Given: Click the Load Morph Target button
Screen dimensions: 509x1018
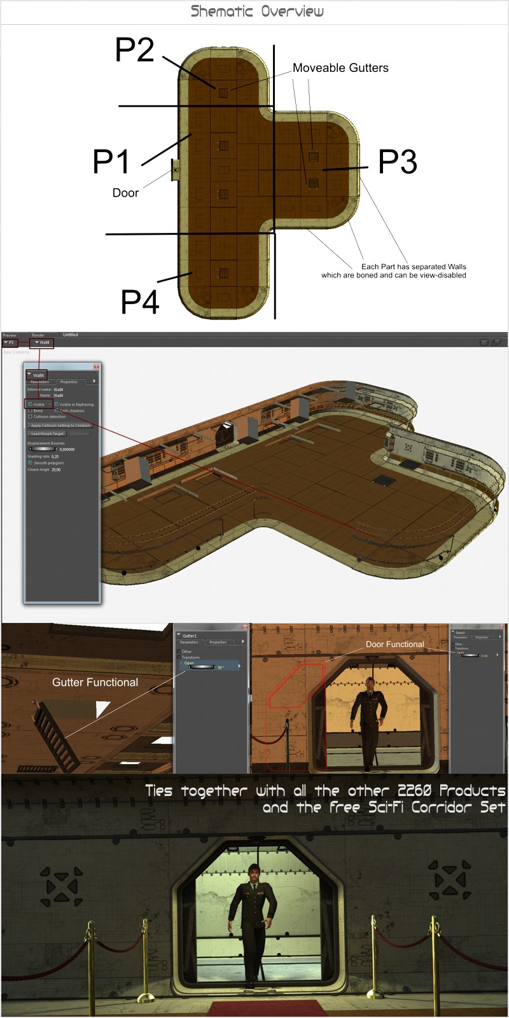Looking at the screenshot, I should [x=47, y=434].
